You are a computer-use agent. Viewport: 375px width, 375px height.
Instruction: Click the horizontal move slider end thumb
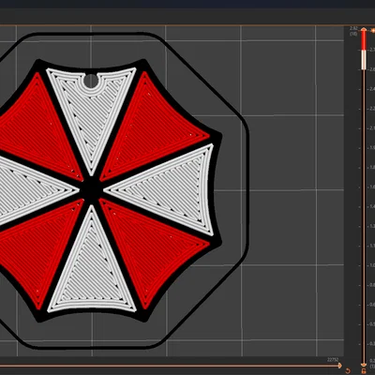[340, 366]
